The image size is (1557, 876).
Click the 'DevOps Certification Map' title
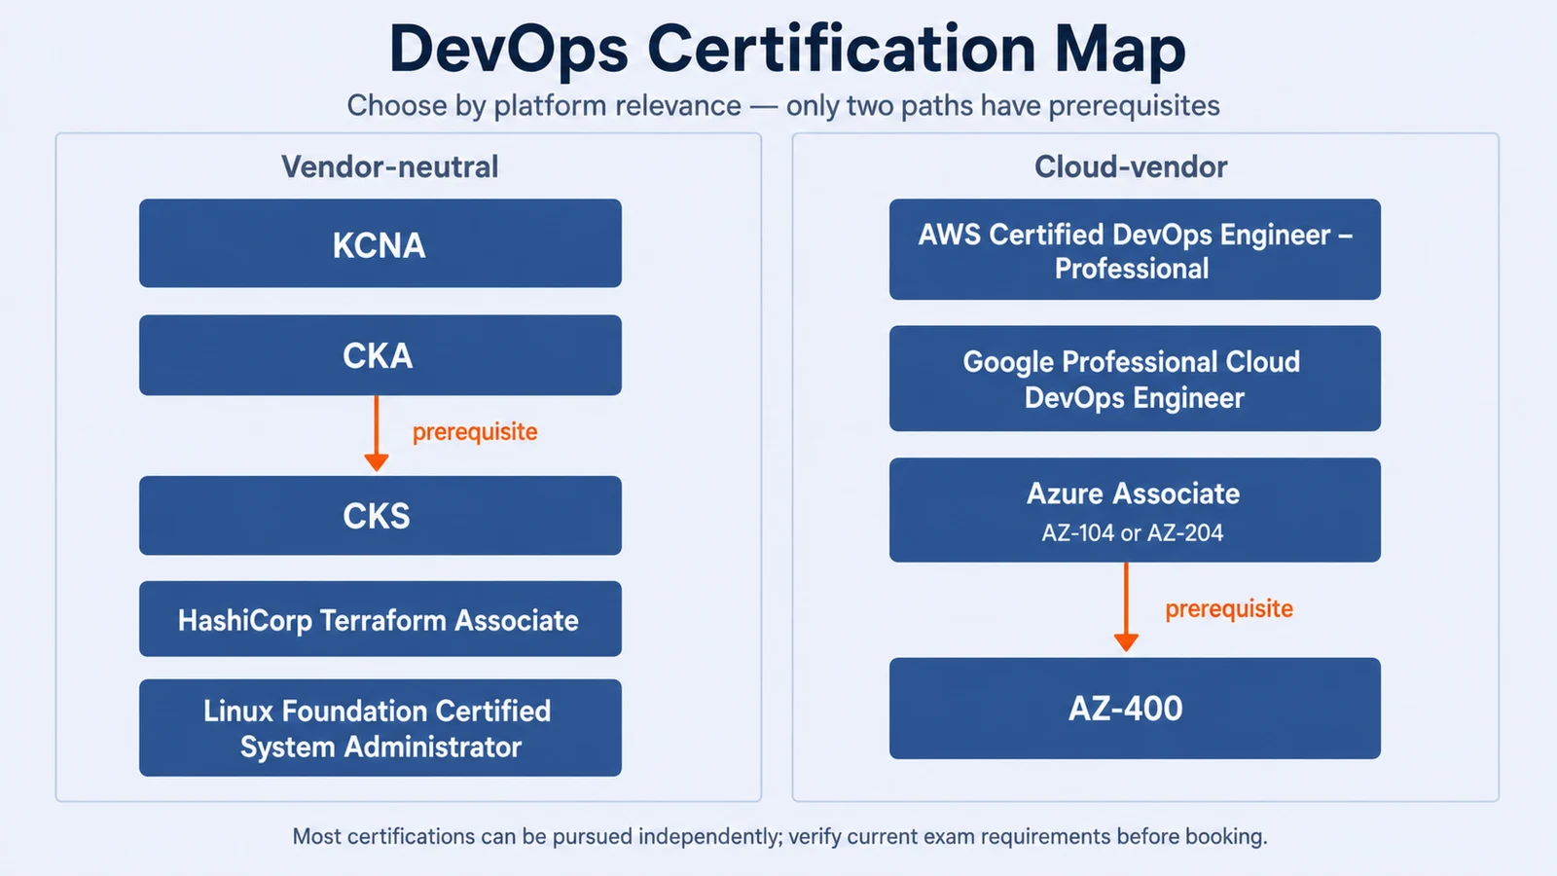point(787,49)
